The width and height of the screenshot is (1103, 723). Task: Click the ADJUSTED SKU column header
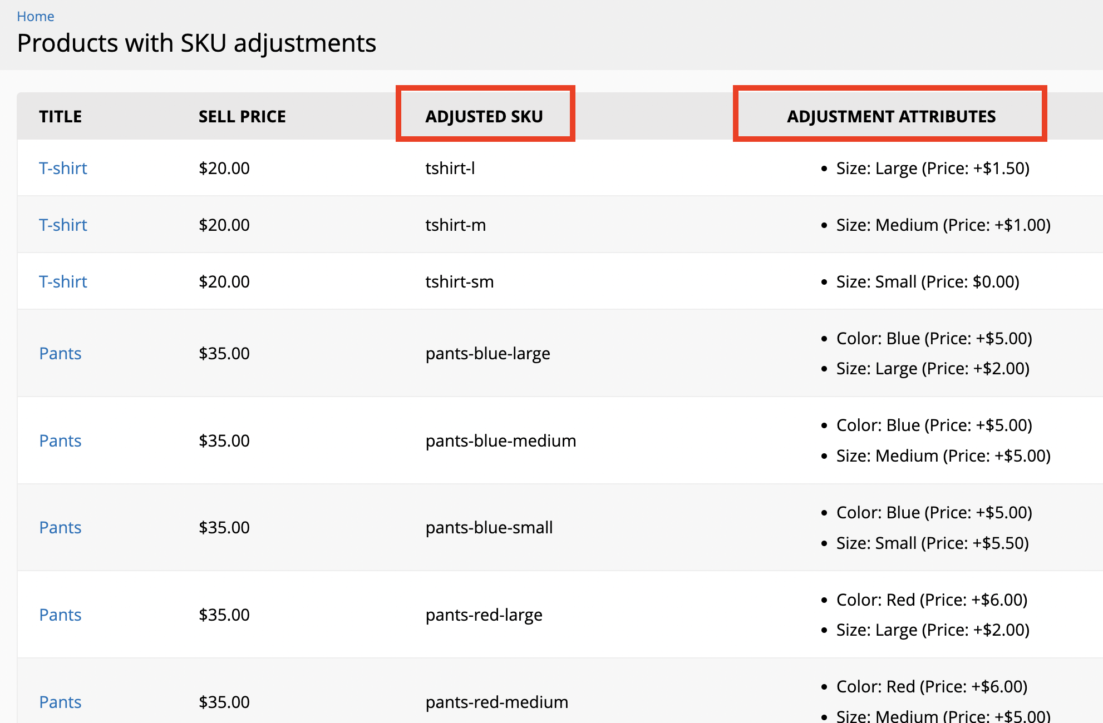point(484,116)
